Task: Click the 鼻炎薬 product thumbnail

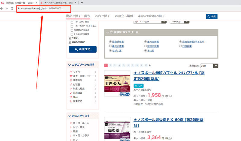Action: tap(117, 129)
